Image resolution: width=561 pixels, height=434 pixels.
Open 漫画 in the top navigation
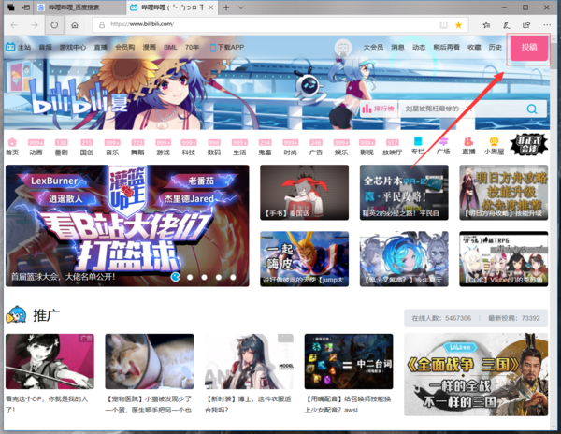point(150,47)
